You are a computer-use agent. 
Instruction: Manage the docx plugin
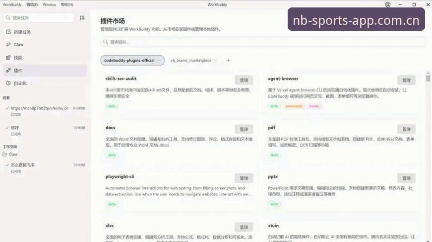coord(244,129)
